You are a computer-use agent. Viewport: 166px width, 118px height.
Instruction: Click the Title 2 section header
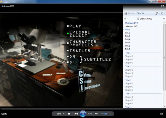click(128, 66)
